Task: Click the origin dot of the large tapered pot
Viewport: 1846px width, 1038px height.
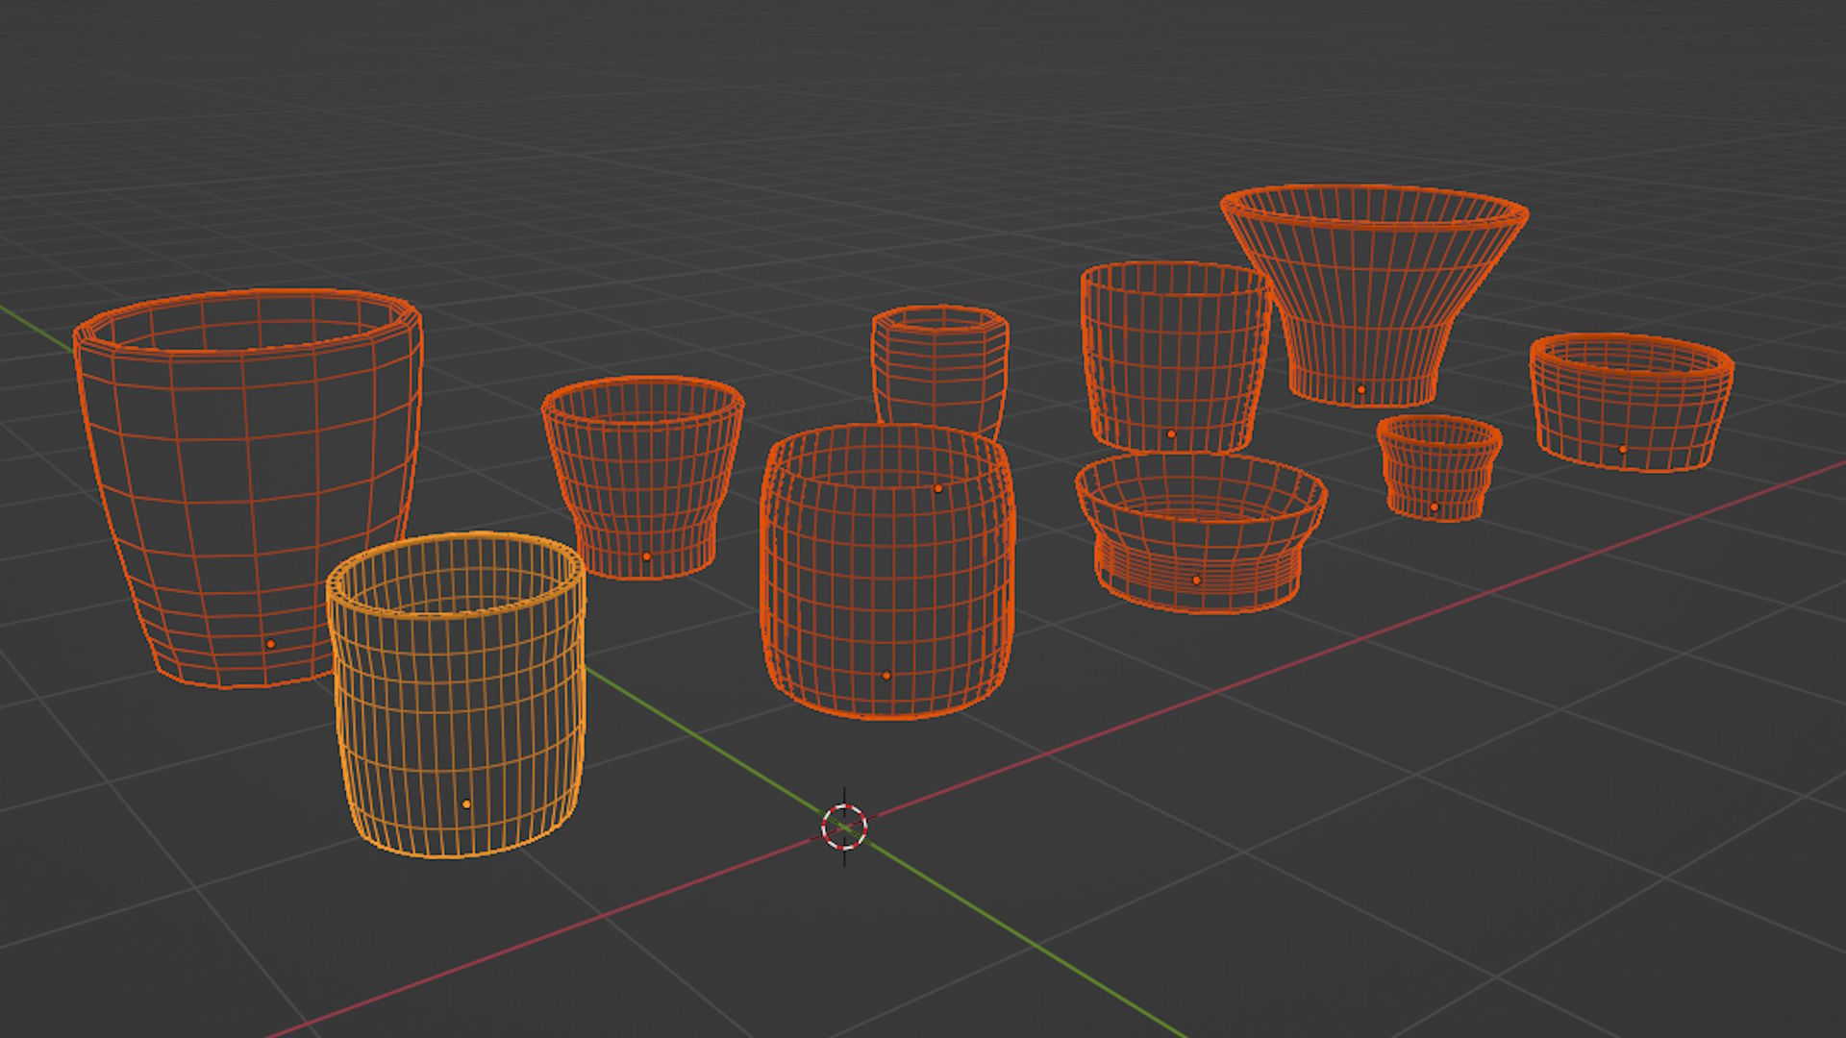Action: (271, 644)
